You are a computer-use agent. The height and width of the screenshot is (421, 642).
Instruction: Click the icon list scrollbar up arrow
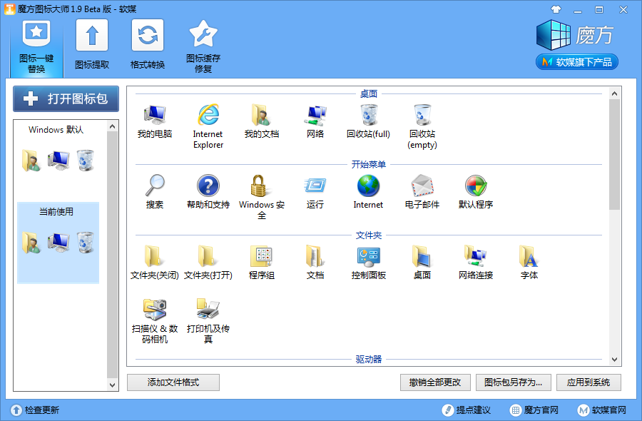click(614, 93)
